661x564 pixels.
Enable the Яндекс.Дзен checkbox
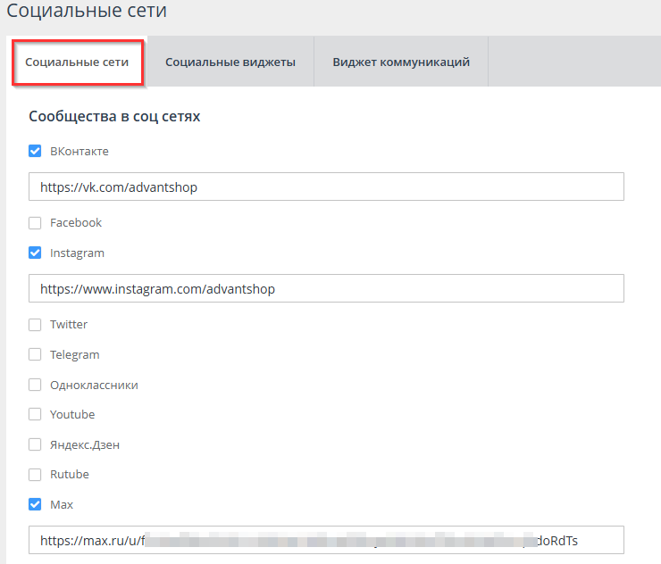(x=35, y=445)
